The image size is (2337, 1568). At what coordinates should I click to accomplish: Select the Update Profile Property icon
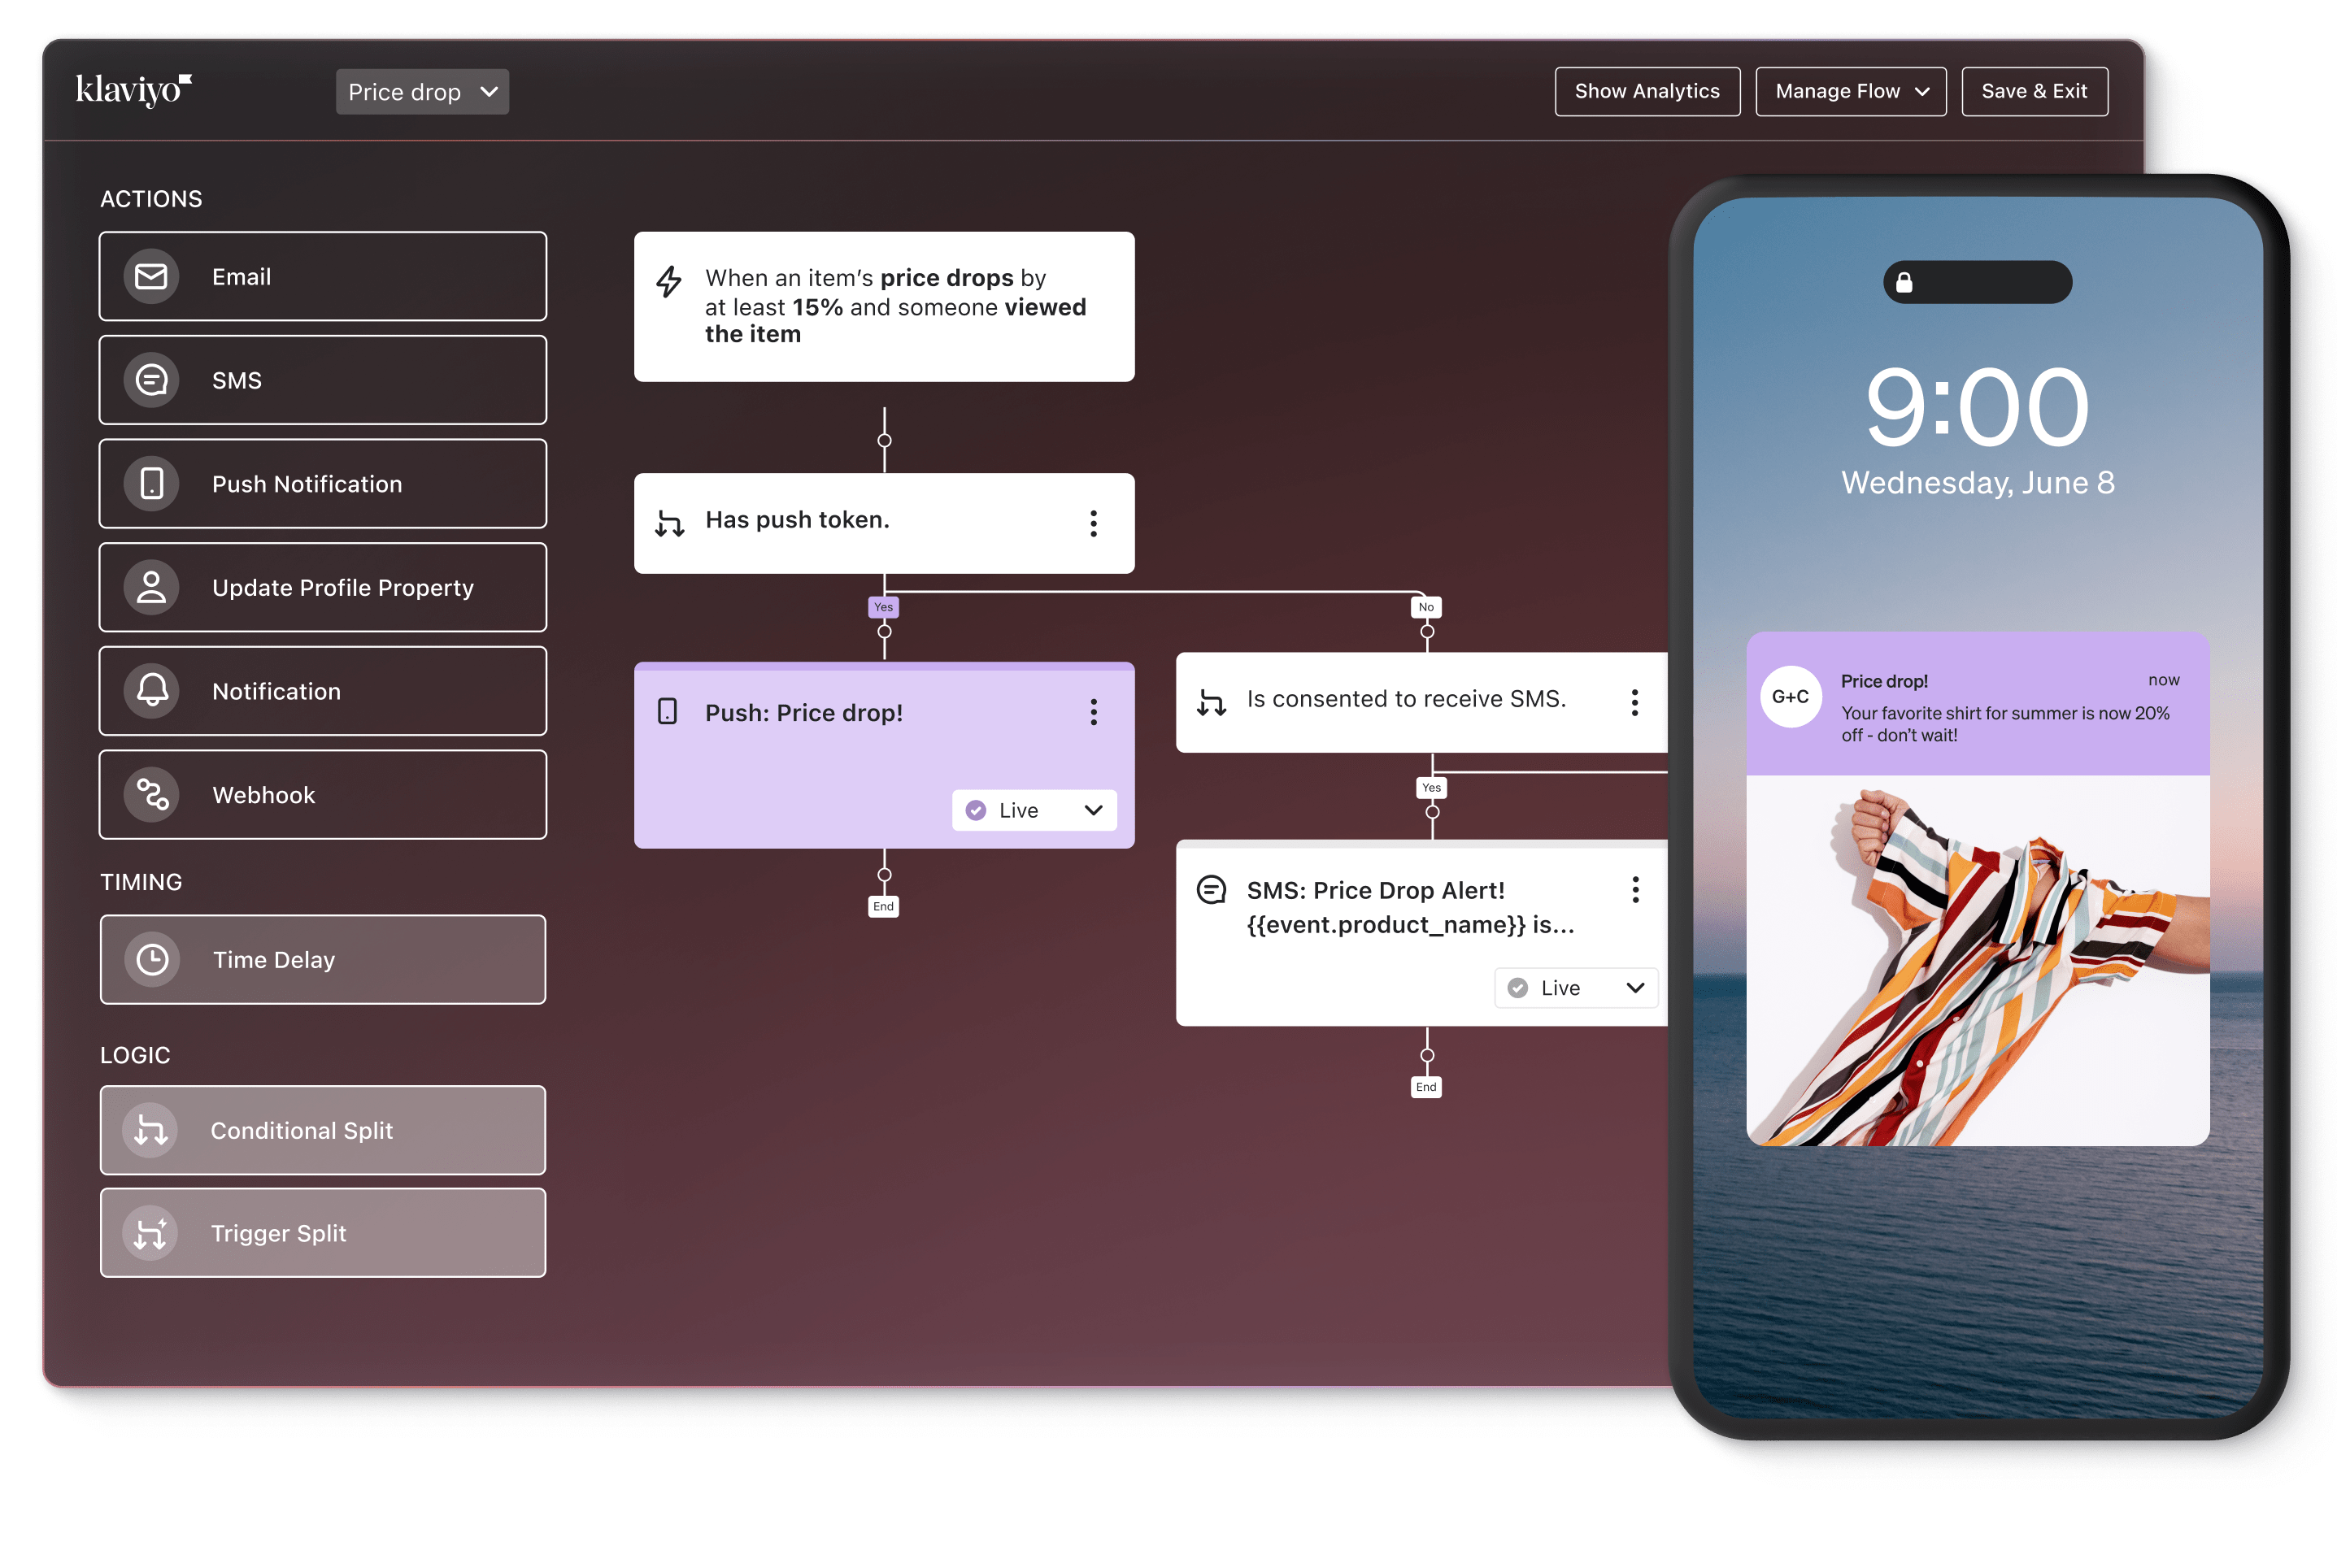coord(151,587)
